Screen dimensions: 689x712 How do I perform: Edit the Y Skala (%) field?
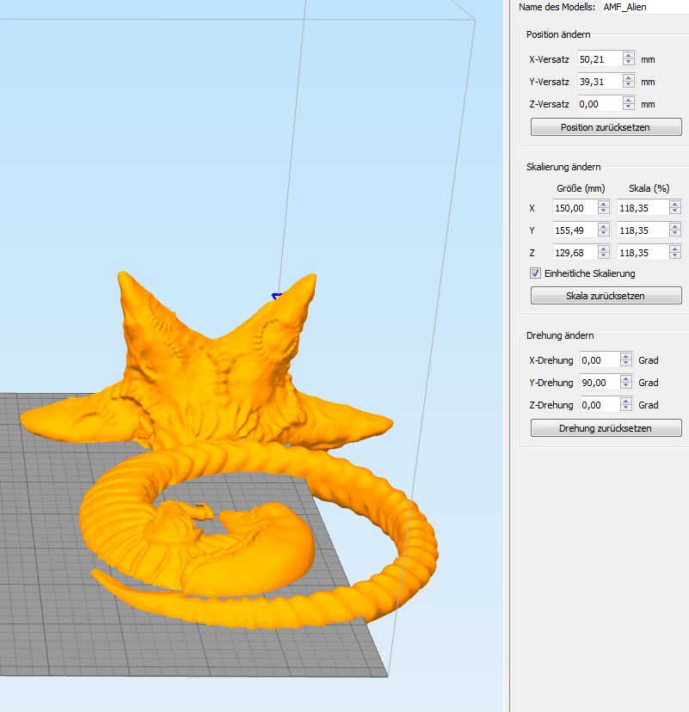[x=643, y=230]
